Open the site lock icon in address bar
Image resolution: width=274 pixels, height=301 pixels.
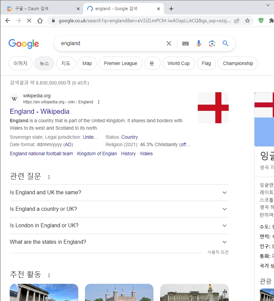(x=53, y=20)
